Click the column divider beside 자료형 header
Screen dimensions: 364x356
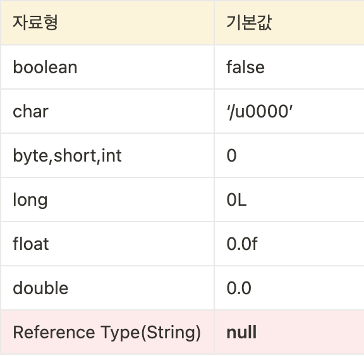click(214, 23)
